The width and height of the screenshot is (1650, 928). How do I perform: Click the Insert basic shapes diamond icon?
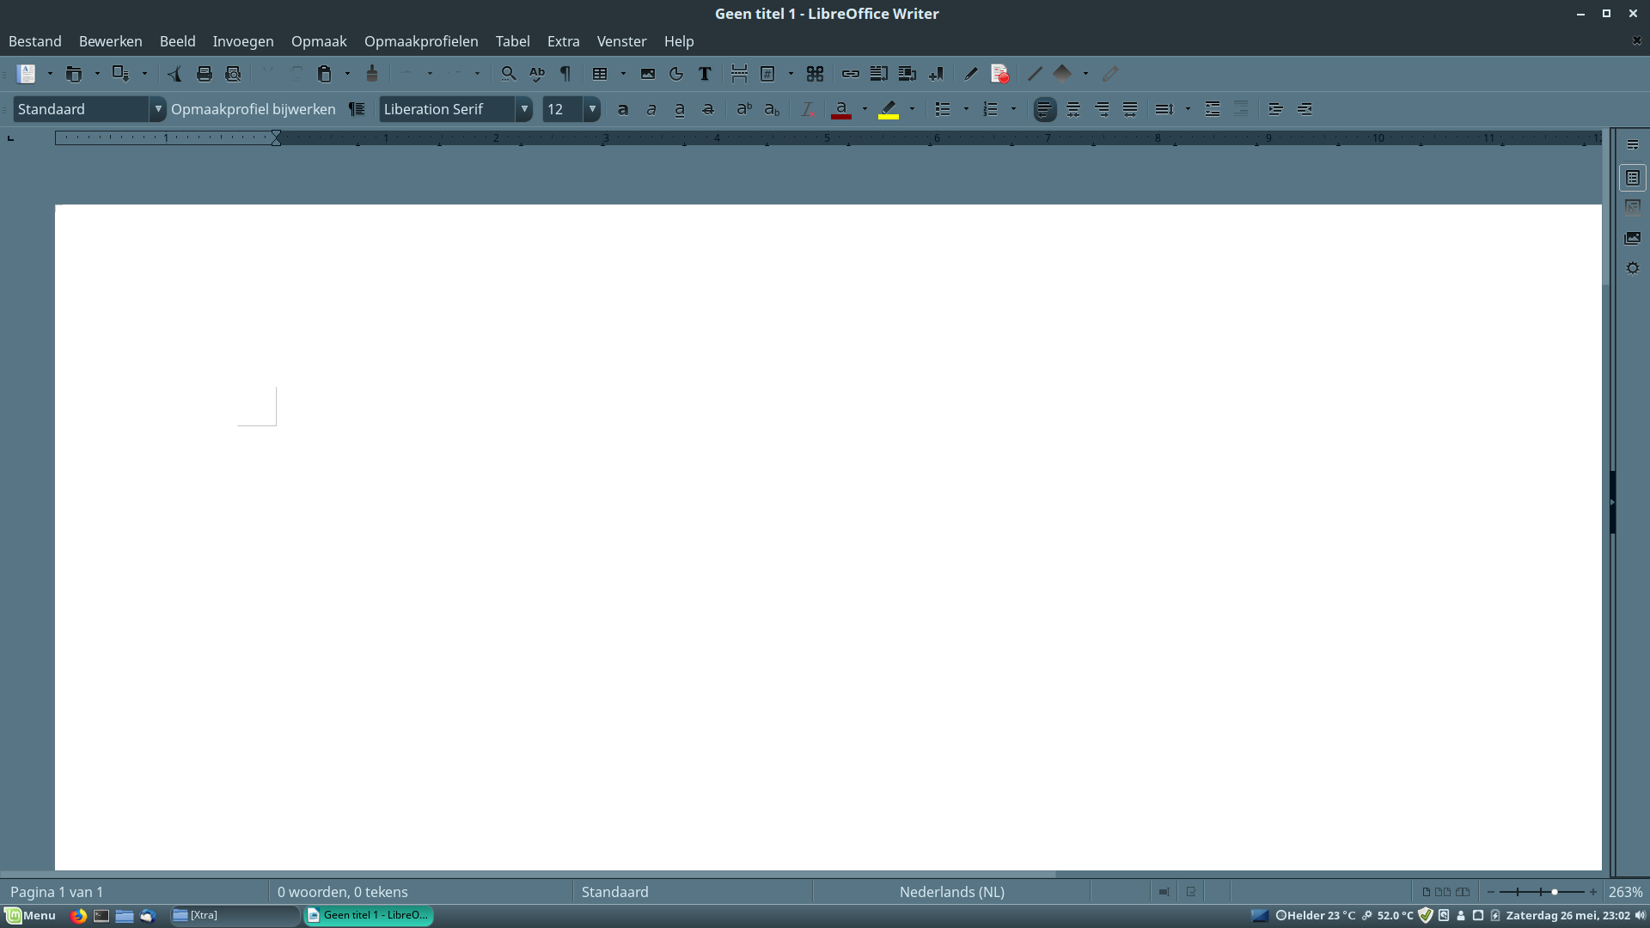[x=1063, y=74]
